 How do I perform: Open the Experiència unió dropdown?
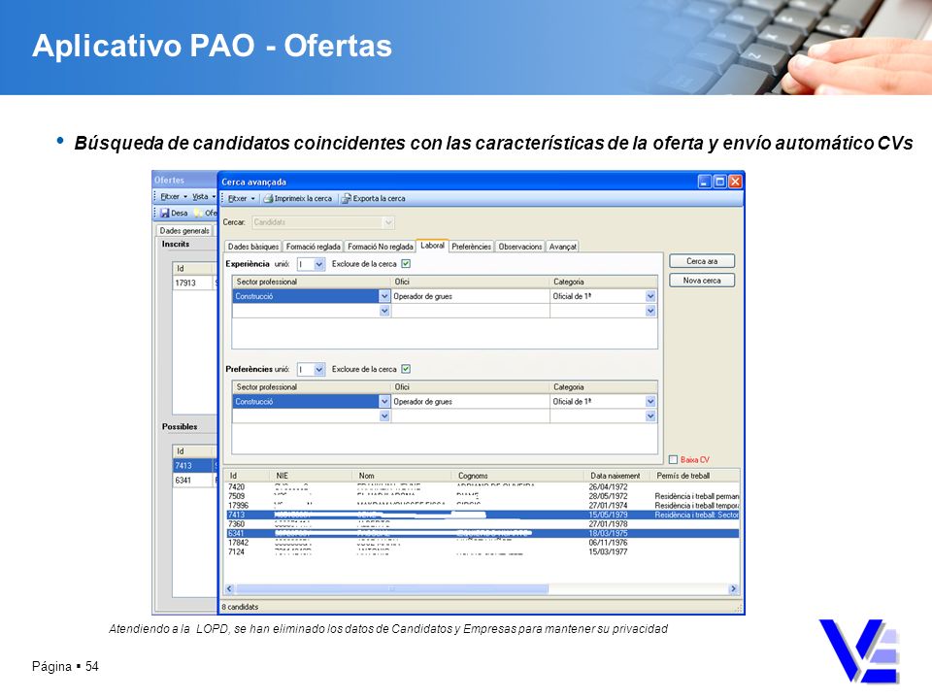[319, 264]
